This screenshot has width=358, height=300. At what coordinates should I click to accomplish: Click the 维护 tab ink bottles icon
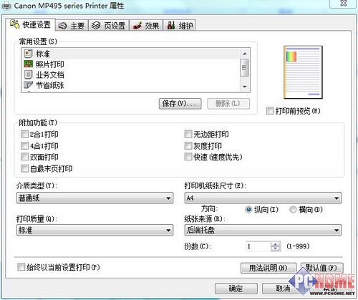click(171, 25)
